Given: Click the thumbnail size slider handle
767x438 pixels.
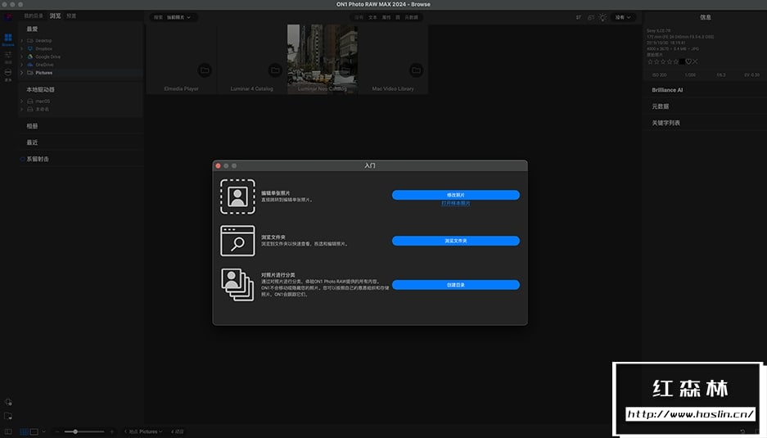Looking at the screenshot, I should (75, 431).
